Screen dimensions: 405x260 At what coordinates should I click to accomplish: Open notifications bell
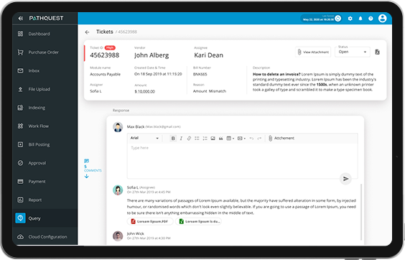(360, 19)
